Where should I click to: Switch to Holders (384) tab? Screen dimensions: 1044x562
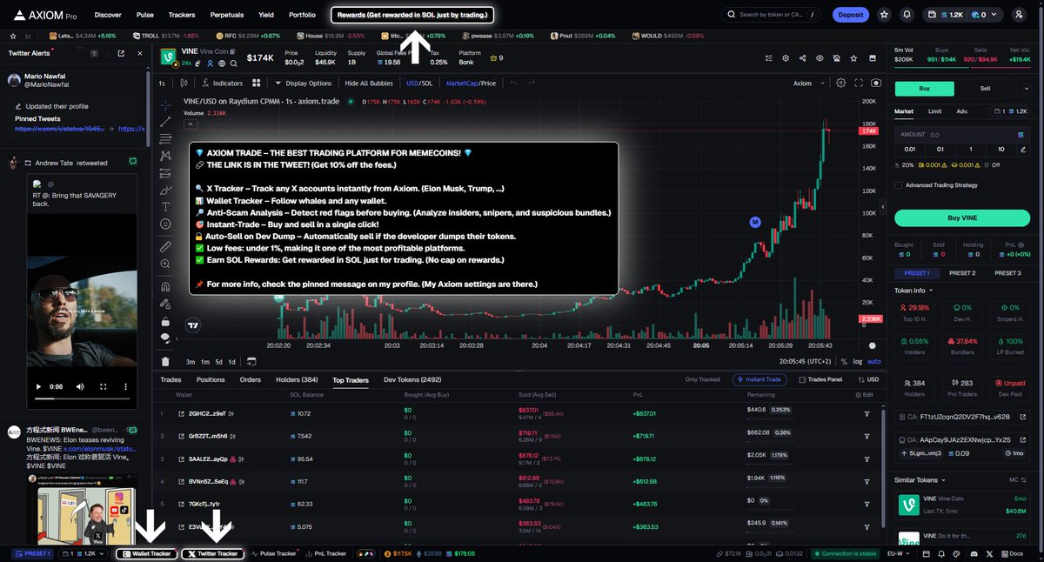(x=297, y=379)
